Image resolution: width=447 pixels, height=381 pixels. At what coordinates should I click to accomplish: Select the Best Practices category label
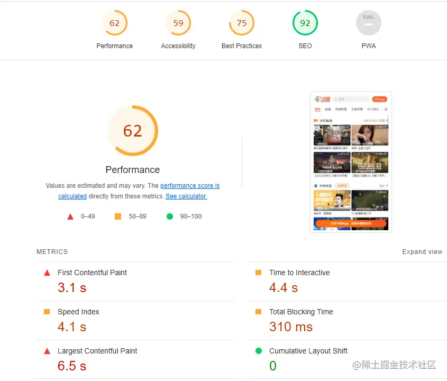pos(242,46)
